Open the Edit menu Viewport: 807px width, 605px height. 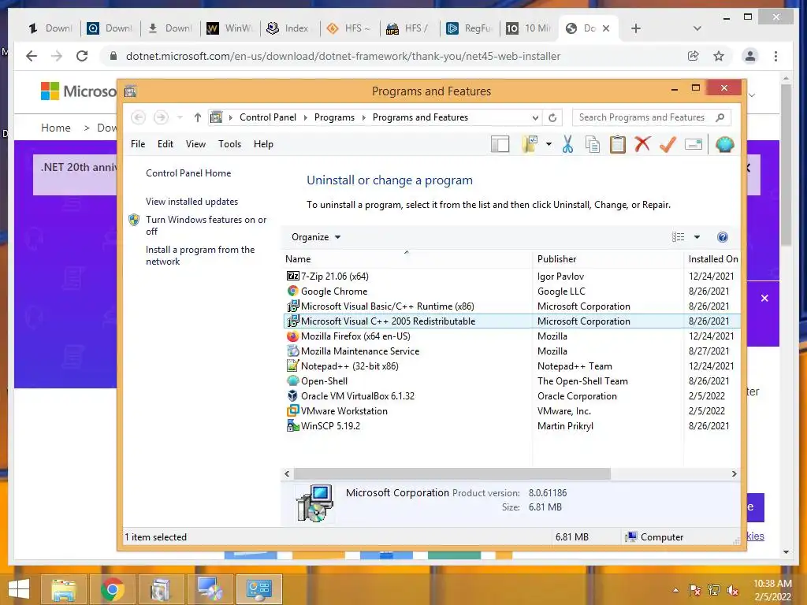165,144
